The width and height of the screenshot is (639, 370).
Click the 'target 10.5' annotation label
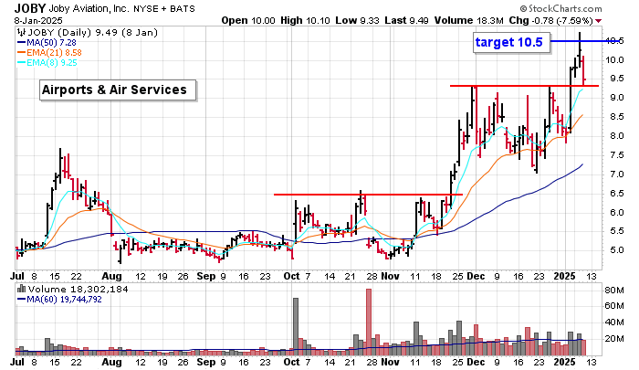[x=511, y=42]
